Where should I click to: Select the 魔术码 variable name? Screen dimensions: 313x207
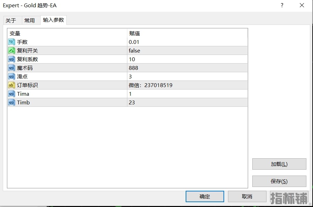pos(25,68)
